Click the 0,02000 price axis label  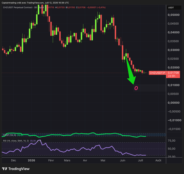coord(173,67)
